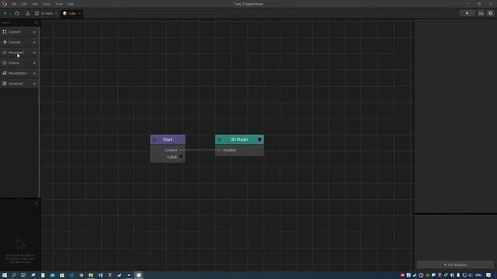This screenshot has width=497, height=279.
Task: Expand the Actions category arrow
Action: [34, 63]
